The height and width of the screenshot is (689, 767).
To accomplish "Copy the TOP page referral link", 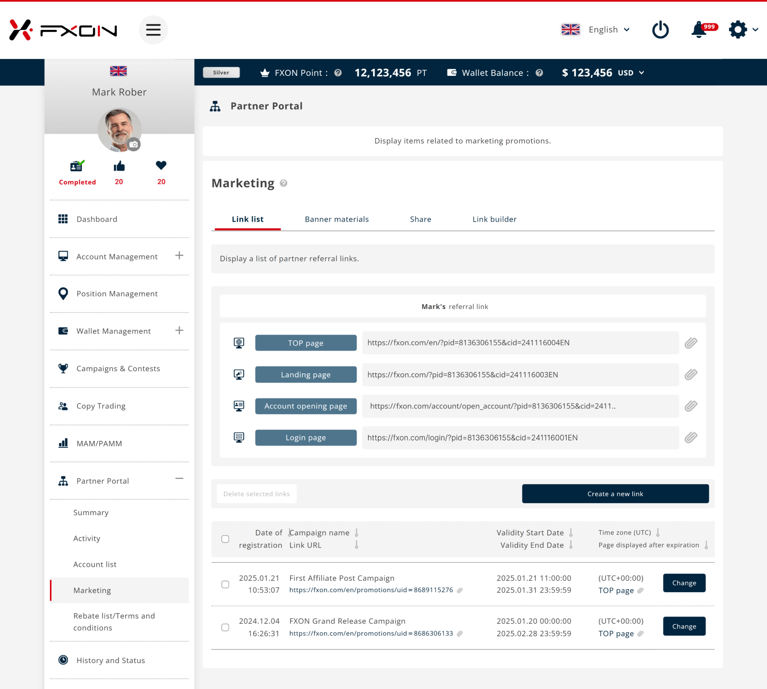I will [x=691, y=343].
